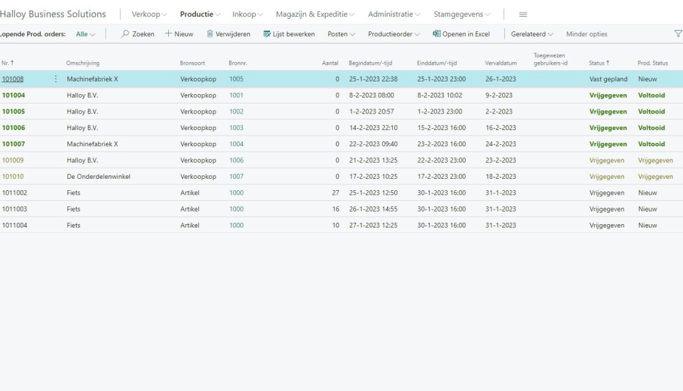683x391 pixels.
Task: Expand the Gerelateerd menu
Action: coord(532,34)
